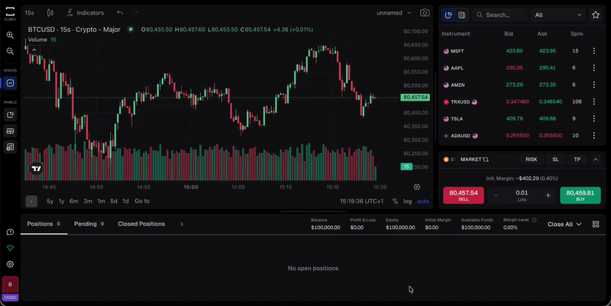Open the first Panels sidebar icon
611x306 pixels.
pyautogui.click(x=10, y=114)
